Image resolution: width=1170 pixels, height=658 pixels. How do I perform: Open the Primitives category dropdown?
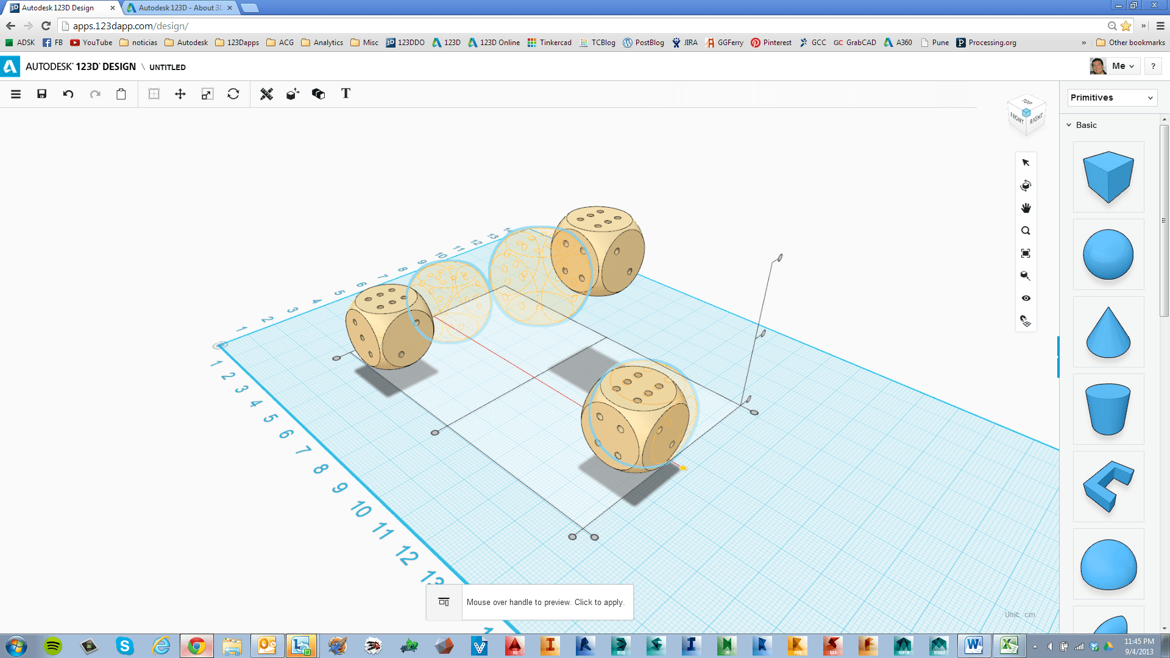point(1111,97)
